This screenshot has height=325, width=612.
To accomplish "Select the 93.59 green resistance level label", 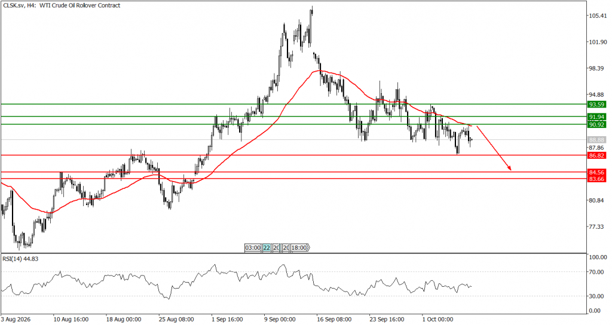I will (x=597, y=104).
